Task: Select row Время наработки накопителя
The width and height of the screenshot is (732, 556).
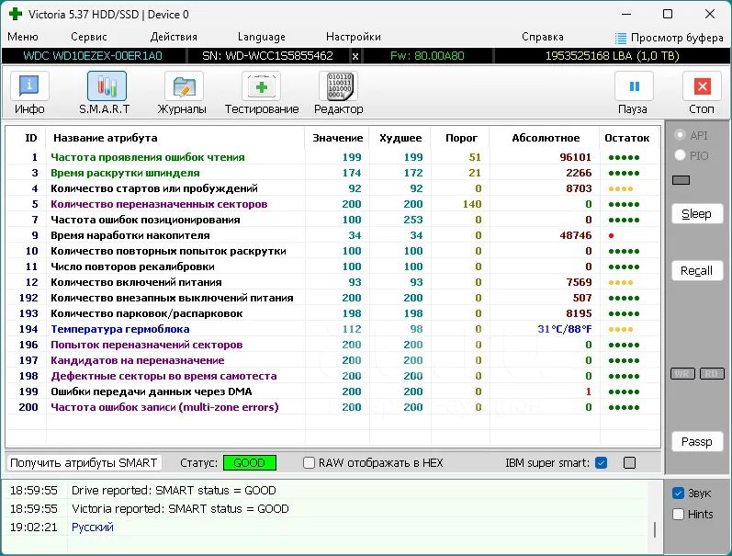Action: coord(333,235)
